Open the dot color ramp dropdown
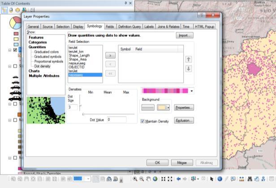 192,91
